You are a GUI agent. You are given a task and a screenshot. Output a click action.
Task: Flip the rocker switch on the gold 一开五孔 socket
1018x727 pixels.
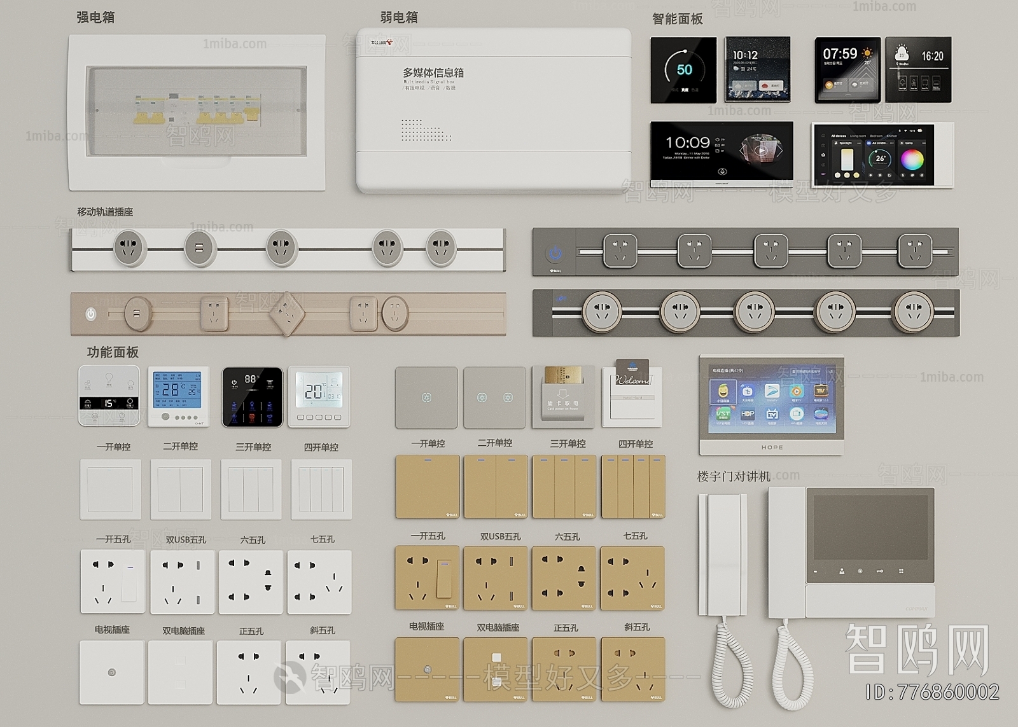coord(443,579)
